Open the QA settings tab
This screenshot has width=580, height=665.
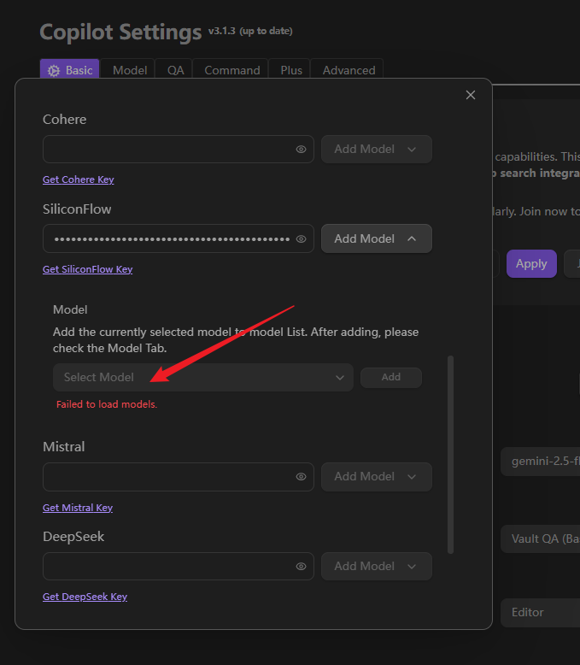[175, 70]
